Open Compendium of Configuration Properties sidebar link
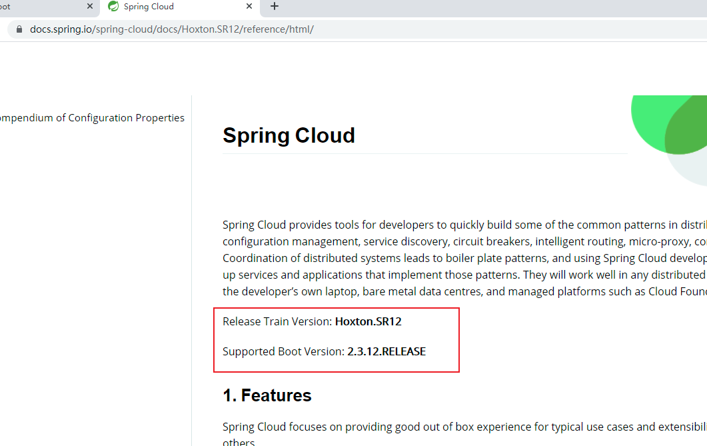The image size is (707, 446). tap(92, 118)
